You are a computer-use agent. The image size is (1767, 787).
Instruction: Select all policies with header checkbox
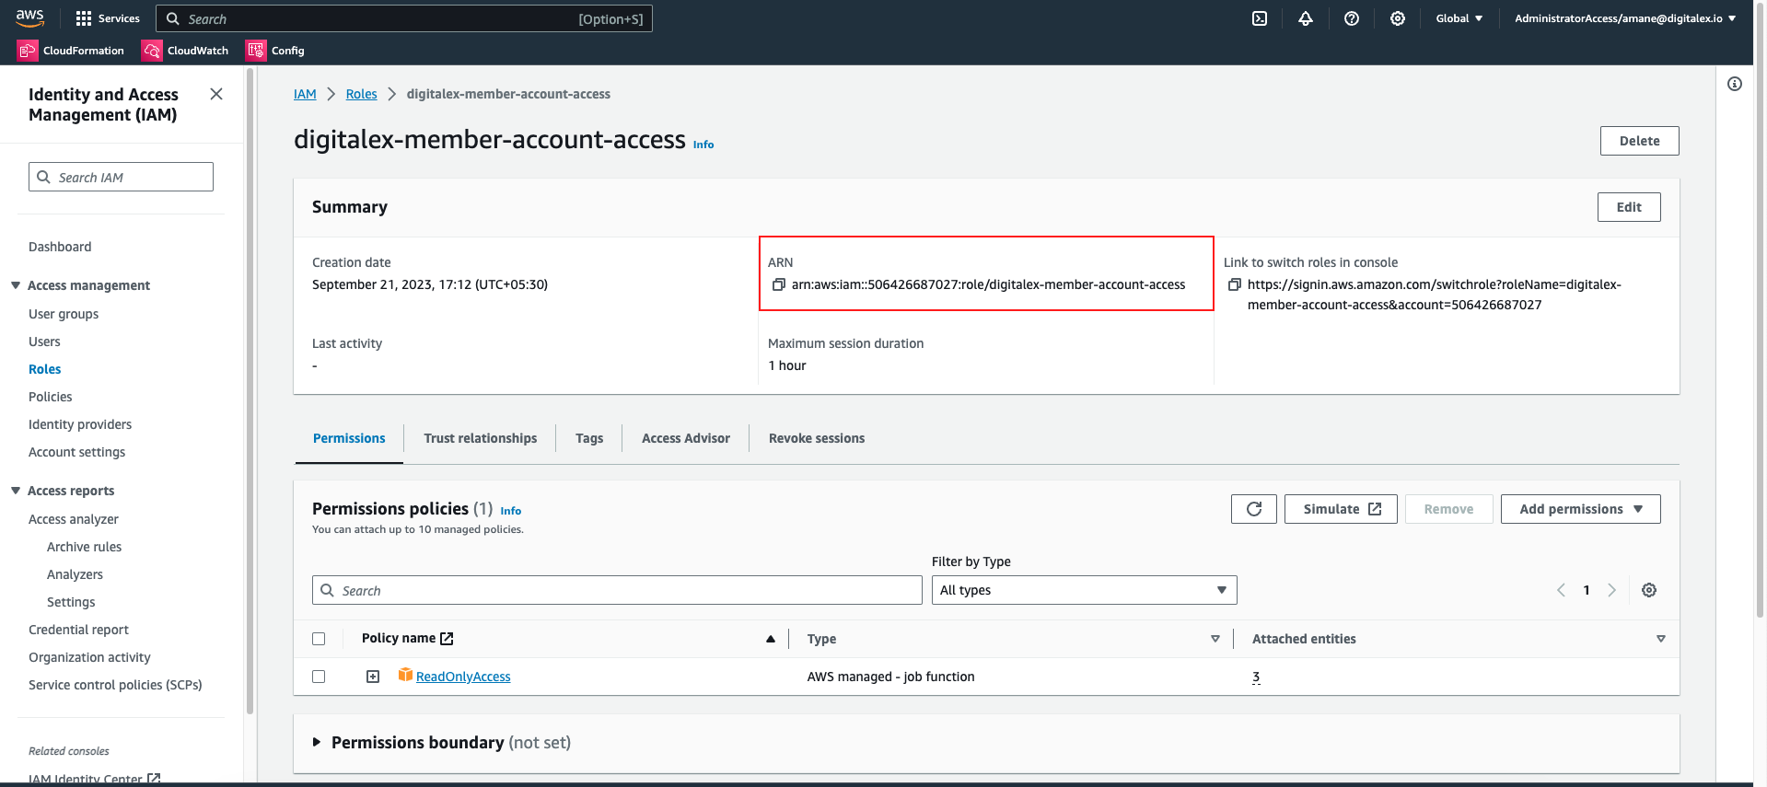coord(319,639)
